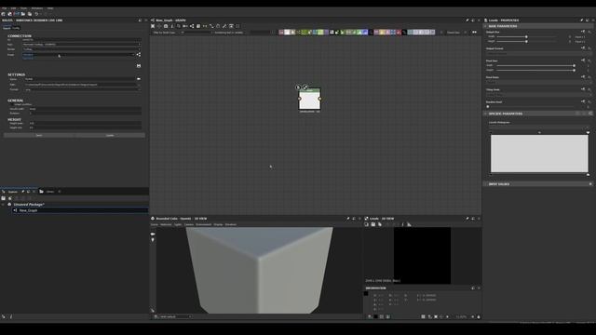Click the icon right of the Shader dropdown
The image size is (596, 335).
[x=139, y=55]
